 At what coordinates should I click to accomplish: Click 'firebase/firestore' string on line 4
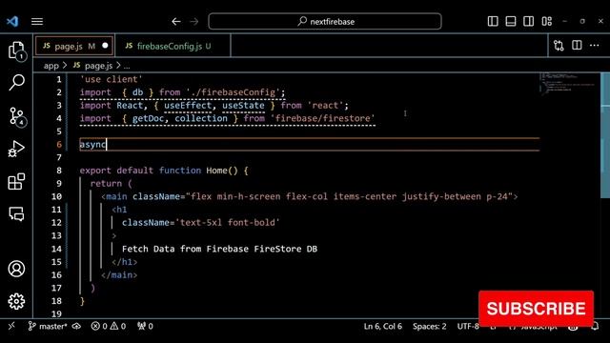(323, 118)
